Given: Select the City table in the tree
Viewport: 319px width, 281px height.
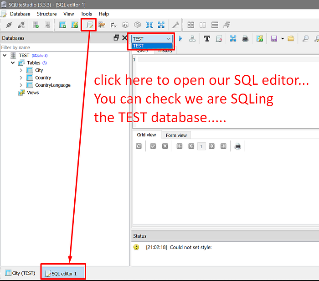Looking at the screenshot, I should click(x=39, y=70).
